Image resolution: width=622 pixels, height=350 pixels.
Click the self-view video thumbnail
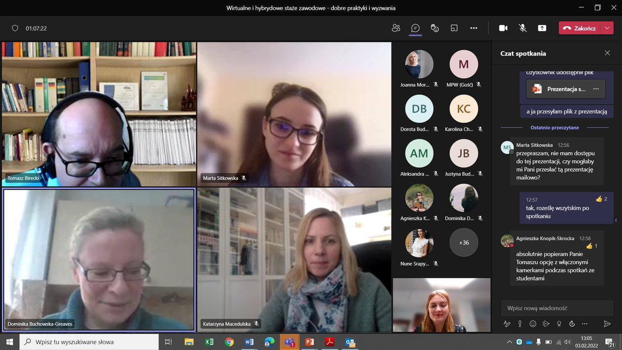click(x=442, y=305)
